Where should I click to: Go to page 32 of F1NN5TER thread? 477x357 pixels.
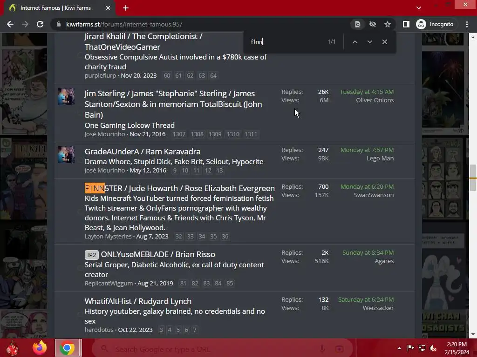click(179, 237)
